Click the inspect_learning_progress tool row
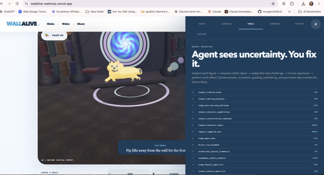324x175 pixels. pos(254,99)
